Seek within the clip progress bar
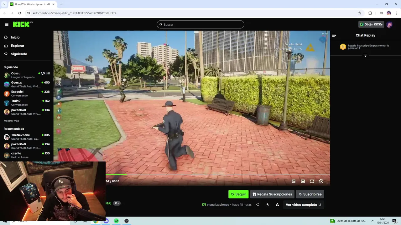 pos(217,175)
